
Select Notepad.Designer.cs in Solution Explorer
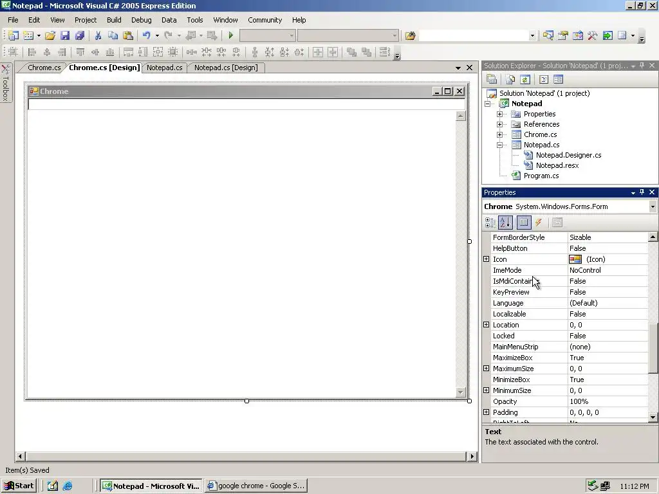click(568, 155)
